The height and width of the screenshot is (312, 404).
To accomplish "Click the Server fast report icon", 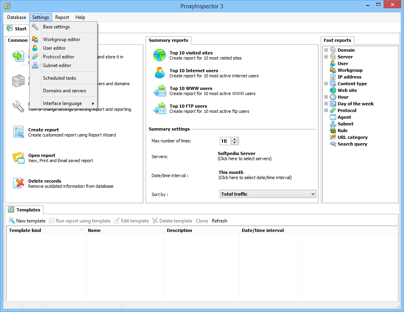I will (x=333, y=57).
